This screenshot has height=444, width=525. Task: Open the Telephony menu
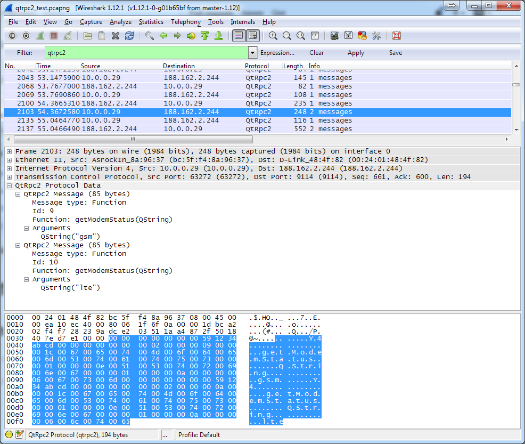pyautogui.click(x=186, y=22)
